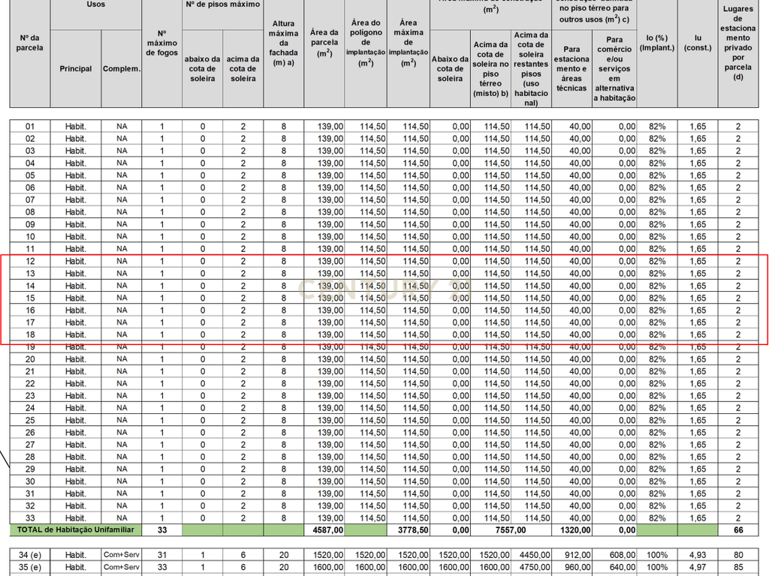Select the 1320,00 parking total cell

[x=571, y=530]
